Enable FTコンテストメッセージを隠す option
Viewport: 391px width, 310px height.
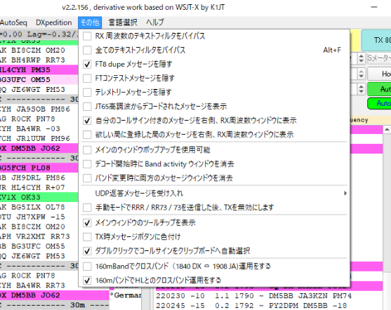tap(87, 79)
